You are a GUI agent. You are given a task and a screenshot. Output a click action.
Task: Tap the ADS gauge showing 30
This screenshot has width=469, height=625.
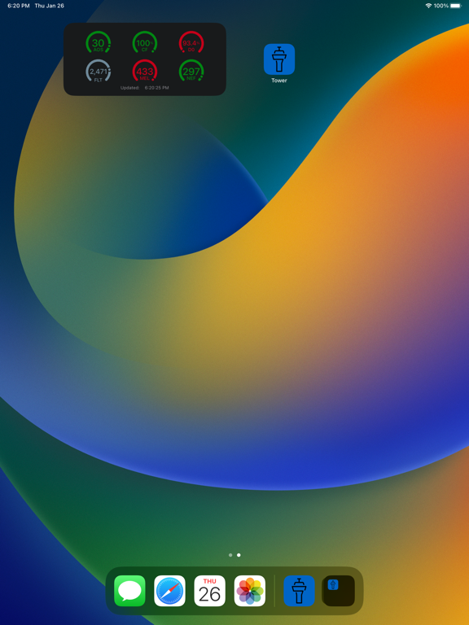pos(98,43)
